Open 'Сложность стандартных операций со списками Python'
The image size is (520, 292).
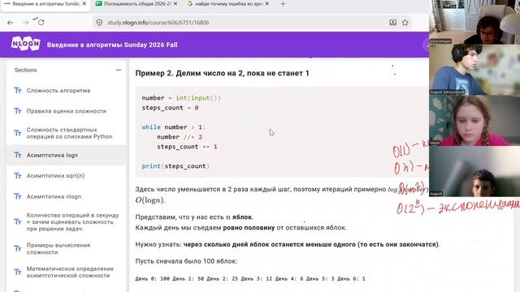tap(69, 133)
